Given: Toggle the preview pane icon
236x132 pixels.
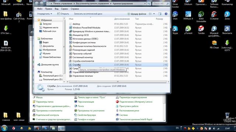Looking at the screenshot, I should click(160, 14).
